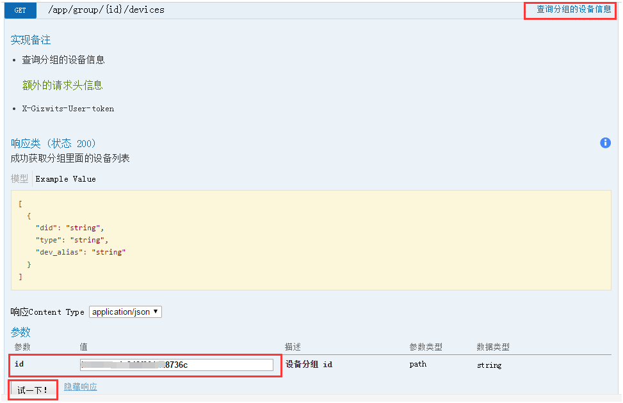Switch to the Example Value tab
Image resolution: width=623 pixels, height=403 pixels.
pyautogui.click(x=65, y=178)
